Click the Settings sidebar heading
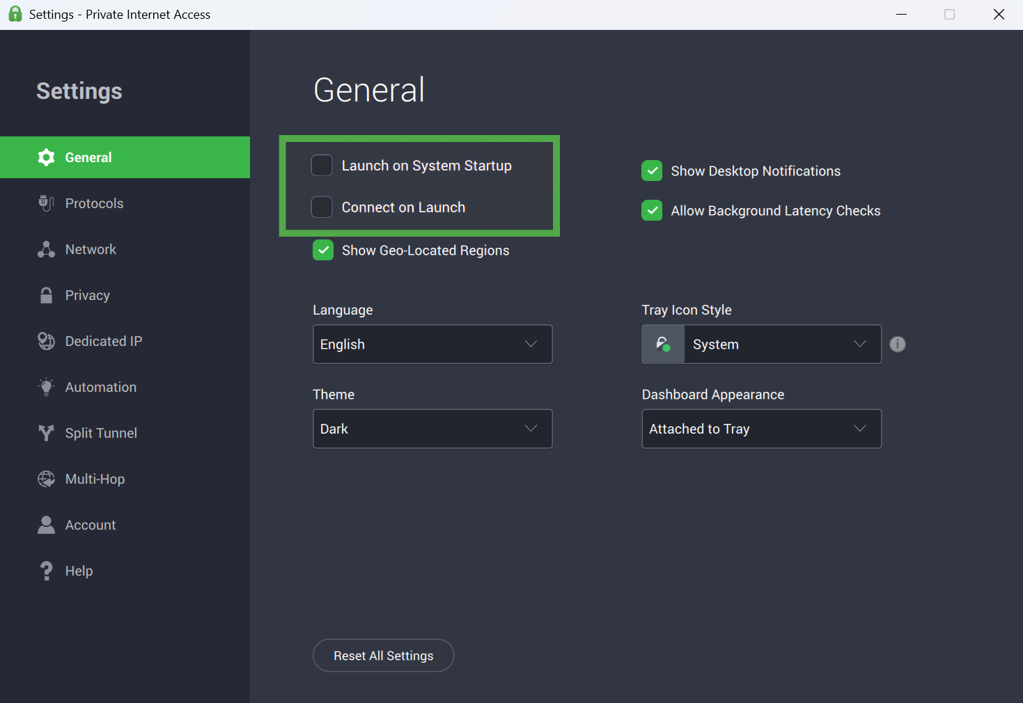This screenshot has height=703, width=1023. 79,91
